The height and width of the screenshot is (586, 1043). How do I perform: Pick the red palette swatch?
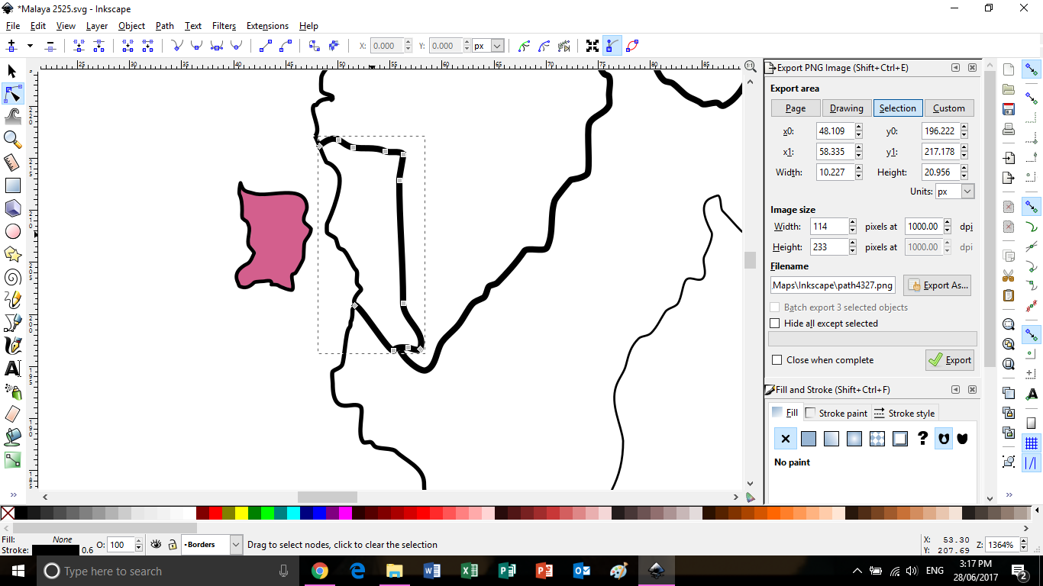tap(215, 514)
